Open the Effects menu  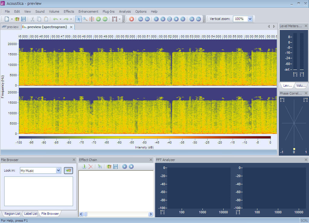coord(69,11)
